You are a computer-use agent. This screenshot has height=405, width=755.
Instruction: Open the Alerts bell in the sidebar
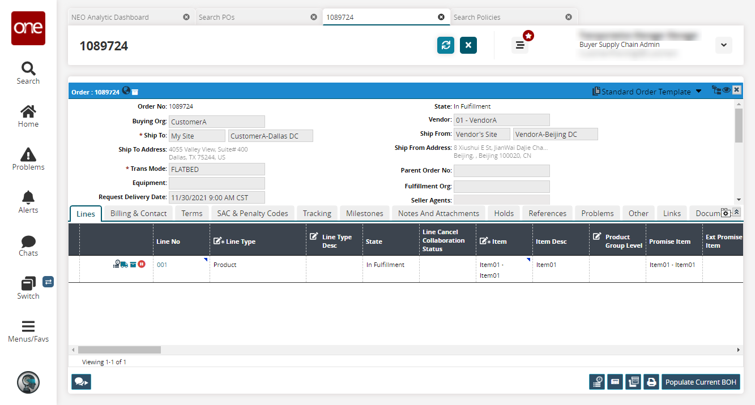point(28,202)
